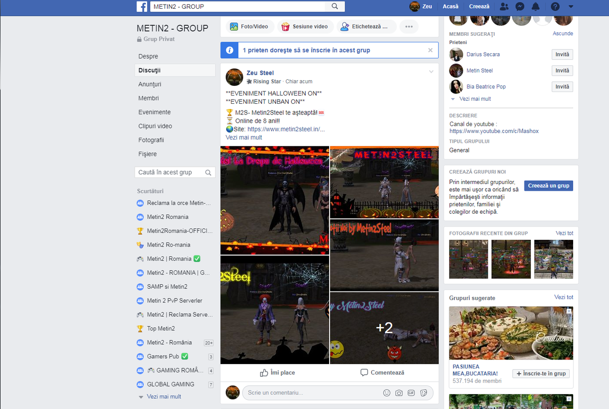Open Gamers Pub shortcut
The width and height of the screenshot is (609, 409).
point(163,356)
